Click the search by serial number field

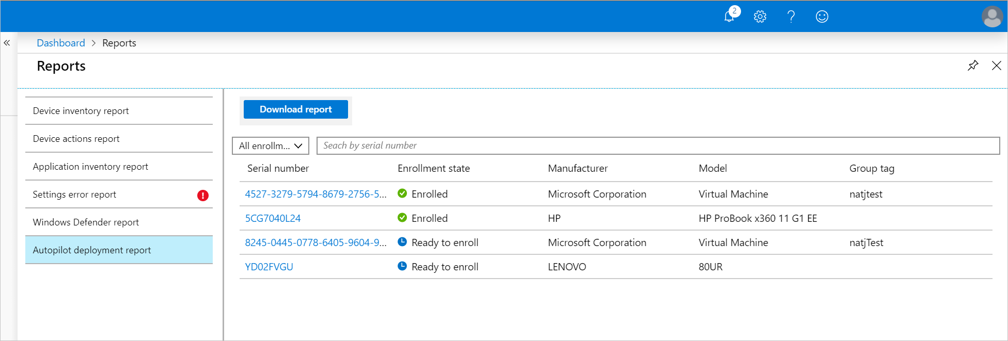click(658, 145)
